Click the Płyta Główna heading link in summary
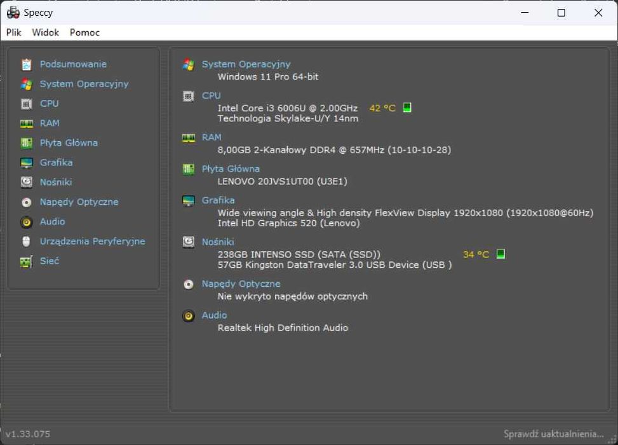 pos(231,169)
